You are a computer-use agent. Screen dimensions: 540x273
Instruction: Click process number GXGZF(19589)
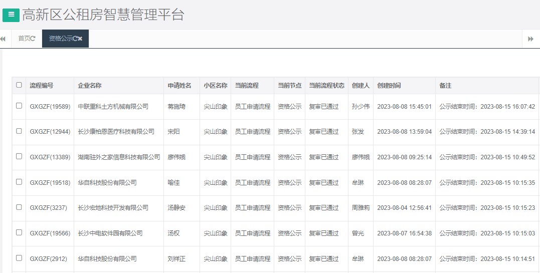(x=50, y=107)
